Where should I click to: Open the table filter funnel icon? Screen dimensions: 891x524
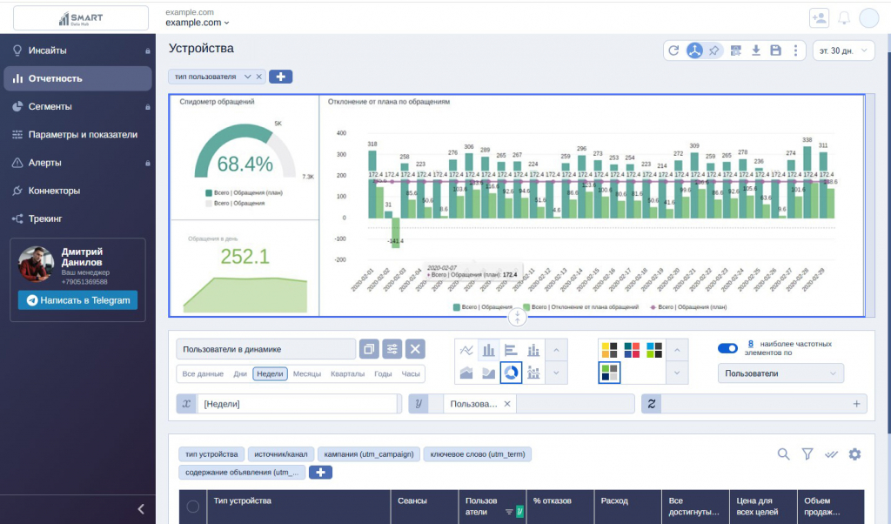click(x=807, y=453)
